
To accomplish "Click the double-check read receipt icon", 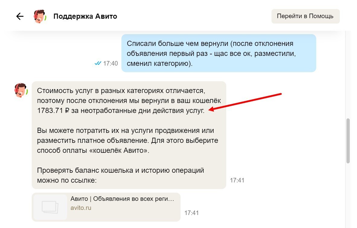I will [x=98, y=63].
